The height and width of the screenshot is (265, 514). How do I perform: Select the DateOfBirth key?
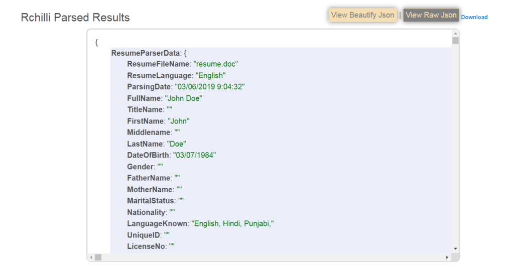(x=148, y=155)
